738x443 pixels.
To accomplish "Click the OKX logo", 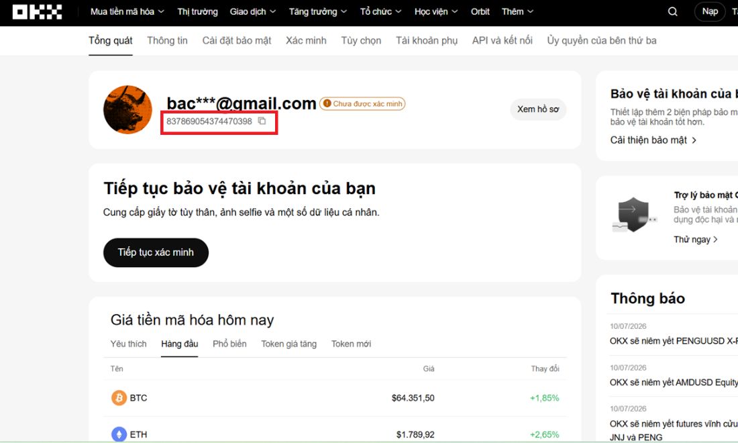I will coord(37,12).
